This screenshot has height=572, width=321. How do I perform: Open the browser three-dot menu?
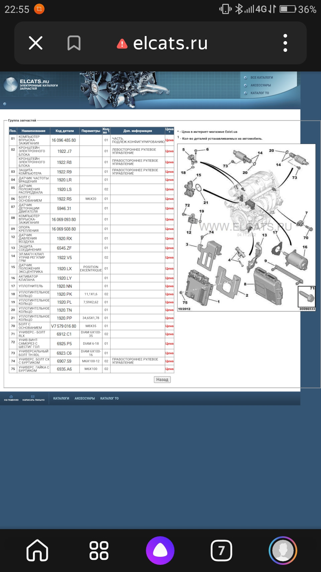285,43
